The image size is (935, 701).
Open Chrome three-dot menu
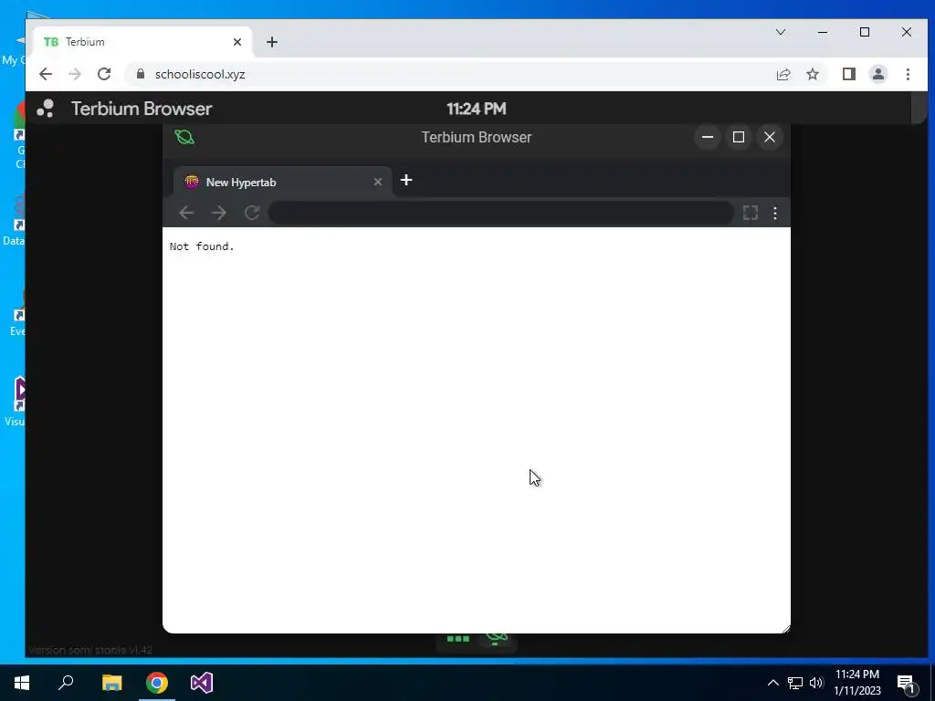pyautogui.click(x=908, y=75)
